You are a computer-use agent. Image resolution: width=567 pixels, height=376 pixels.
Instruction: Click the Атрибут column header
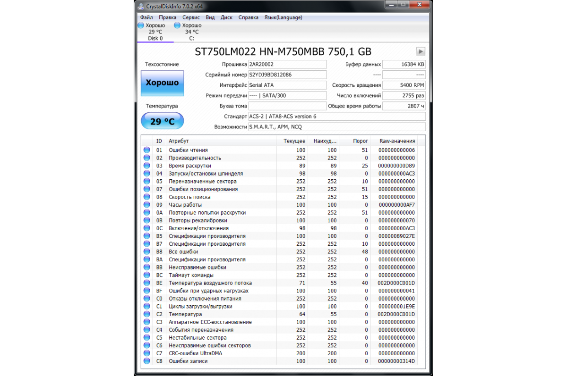[x=221, y=141]
